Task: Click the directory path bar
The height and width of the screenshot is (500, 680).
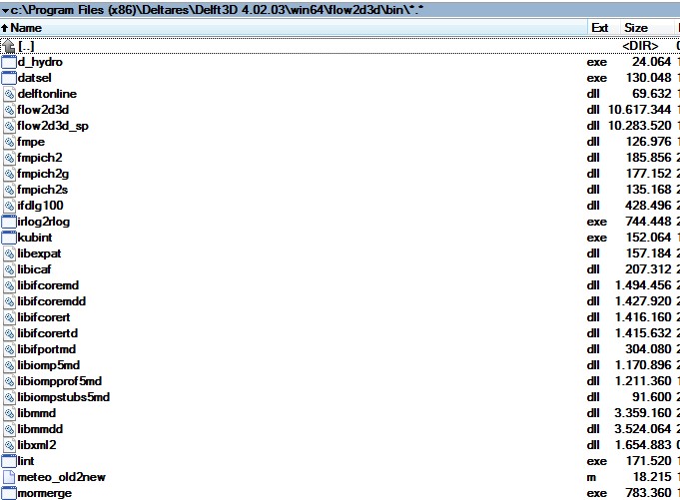Action: [x=200, y=9]
